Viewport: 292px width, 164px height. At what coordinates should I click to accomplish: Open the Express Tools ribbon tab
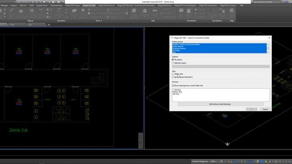[42, 5]
